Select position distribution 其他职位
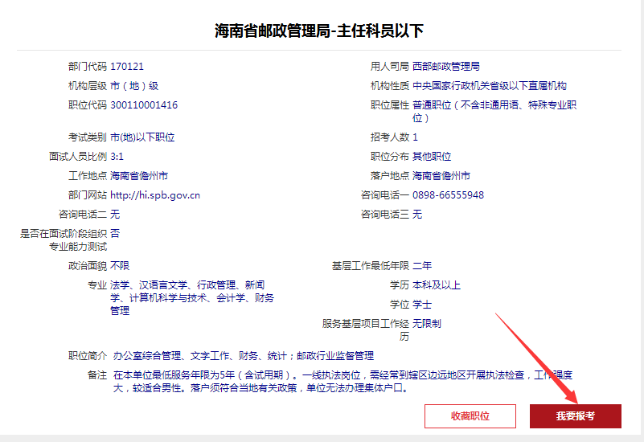Screen dimensions: 644x442 (432, 157)
